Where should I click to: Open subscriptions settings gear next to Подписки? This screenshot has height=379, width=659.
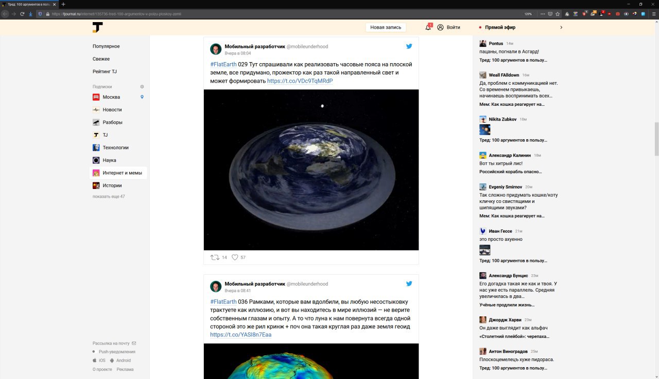point(142,87)
